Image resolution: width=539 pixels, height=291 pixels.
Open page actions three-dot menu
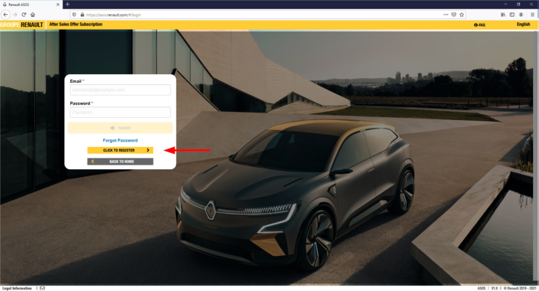pos(445,14)
